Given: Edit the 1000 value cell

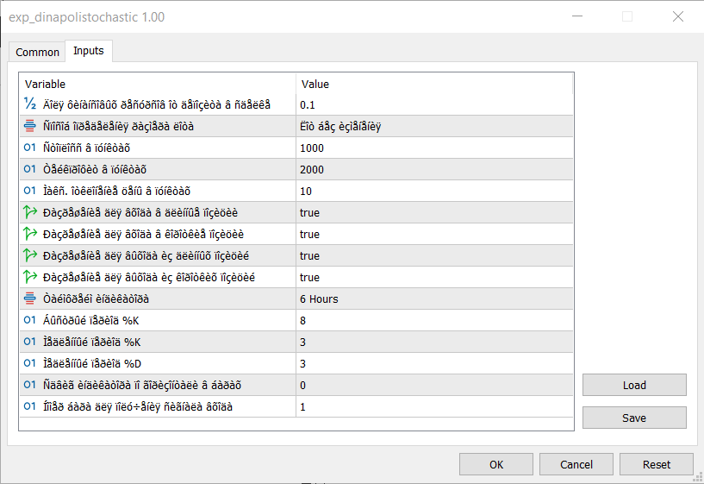Looking at the screenshot, I should 434,148.
